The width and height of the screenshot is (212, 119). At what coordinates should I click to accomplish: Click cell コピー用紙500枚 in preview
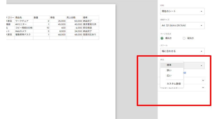(24, 28)
